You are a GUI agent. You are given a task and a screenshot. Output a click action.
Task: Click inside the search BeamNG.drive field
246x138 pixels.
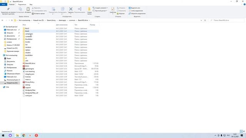click(x=227, y=20)
